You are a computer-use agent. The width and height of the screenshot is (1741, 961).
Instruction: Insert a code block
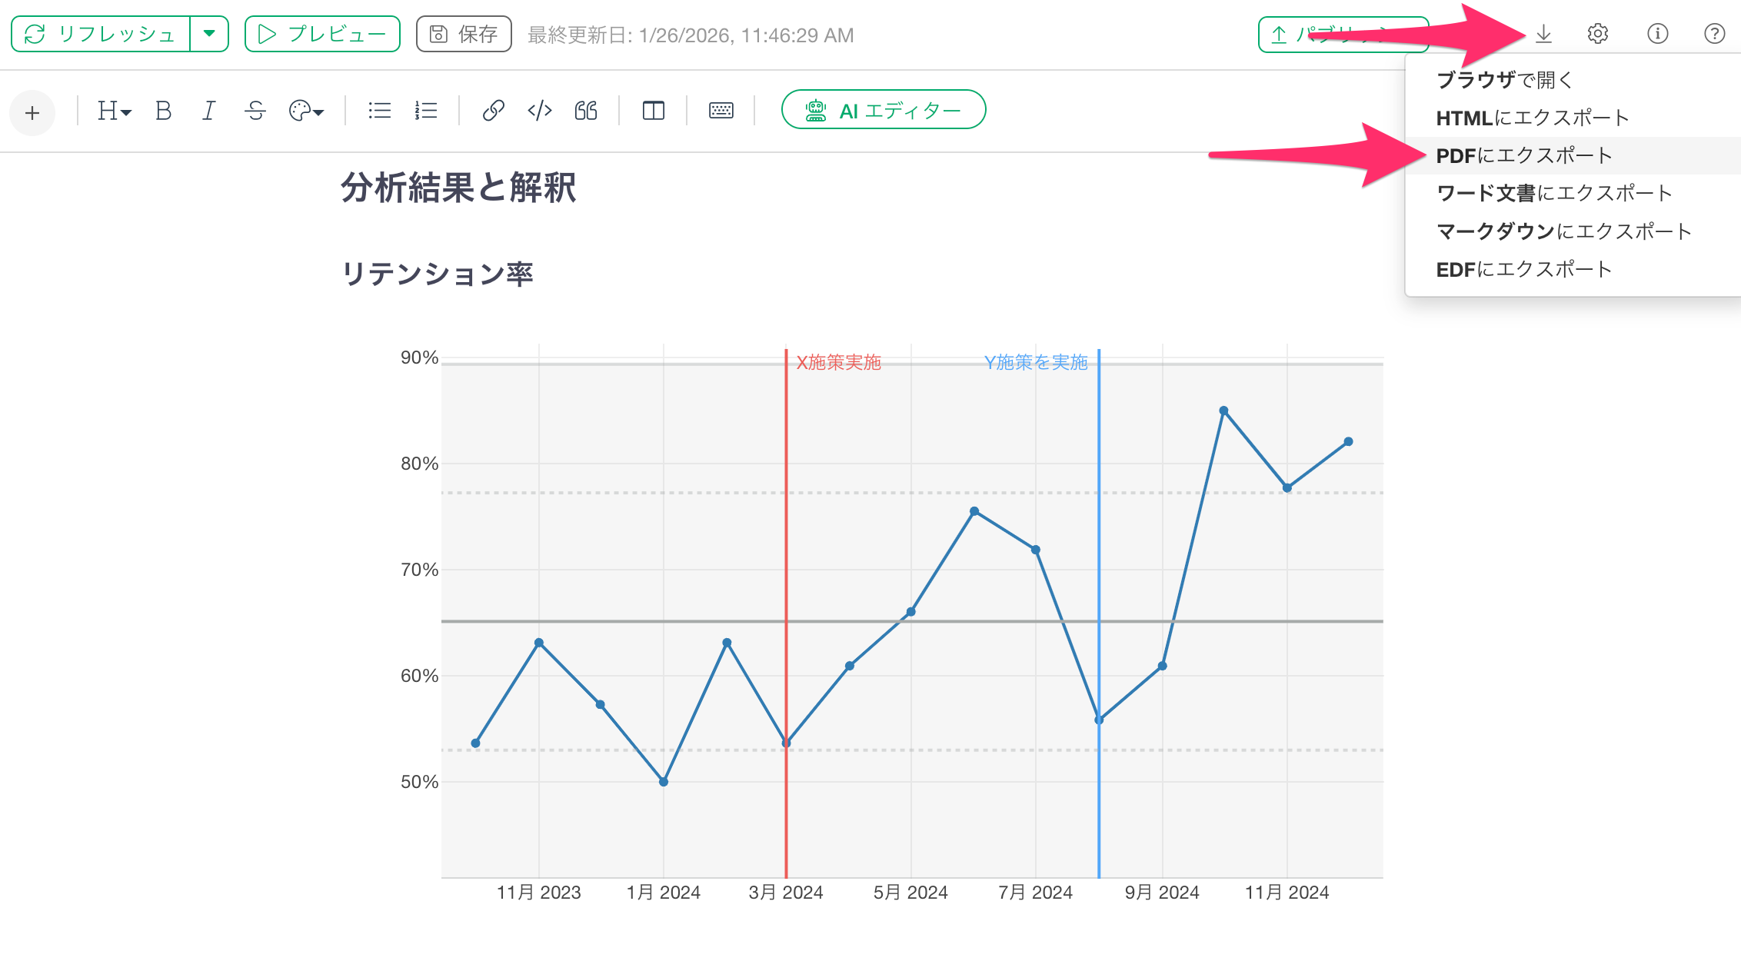(x=540, y=111)
